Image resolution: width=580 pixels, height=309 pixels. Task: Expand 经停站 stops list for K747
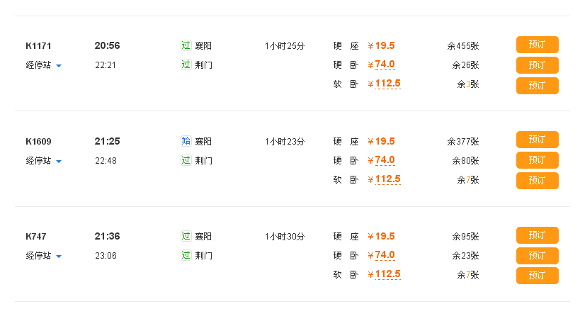point(44,256)
